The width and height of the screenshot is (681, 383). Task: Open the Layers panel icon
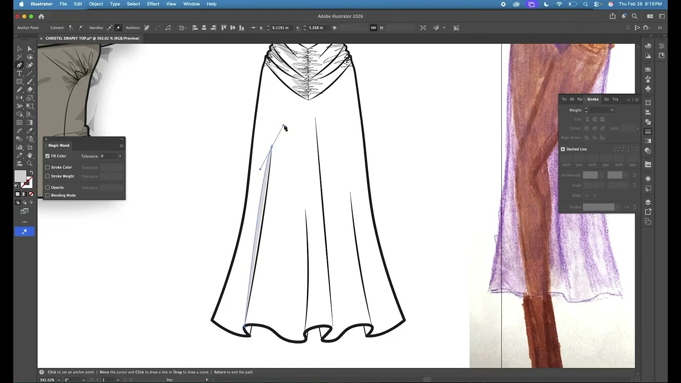pos(648,202)
